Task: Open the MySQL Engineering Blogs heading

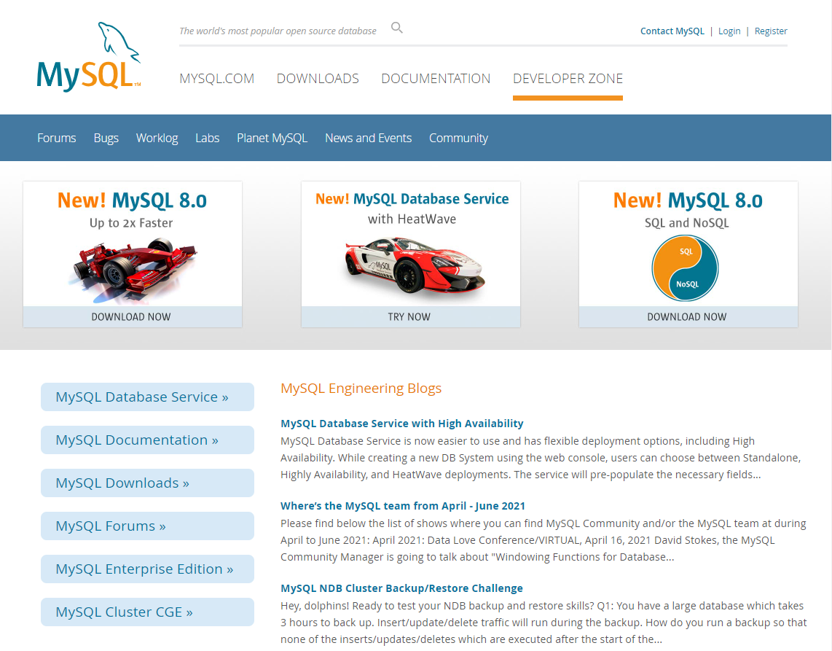Action: click(x=361, y=388)
